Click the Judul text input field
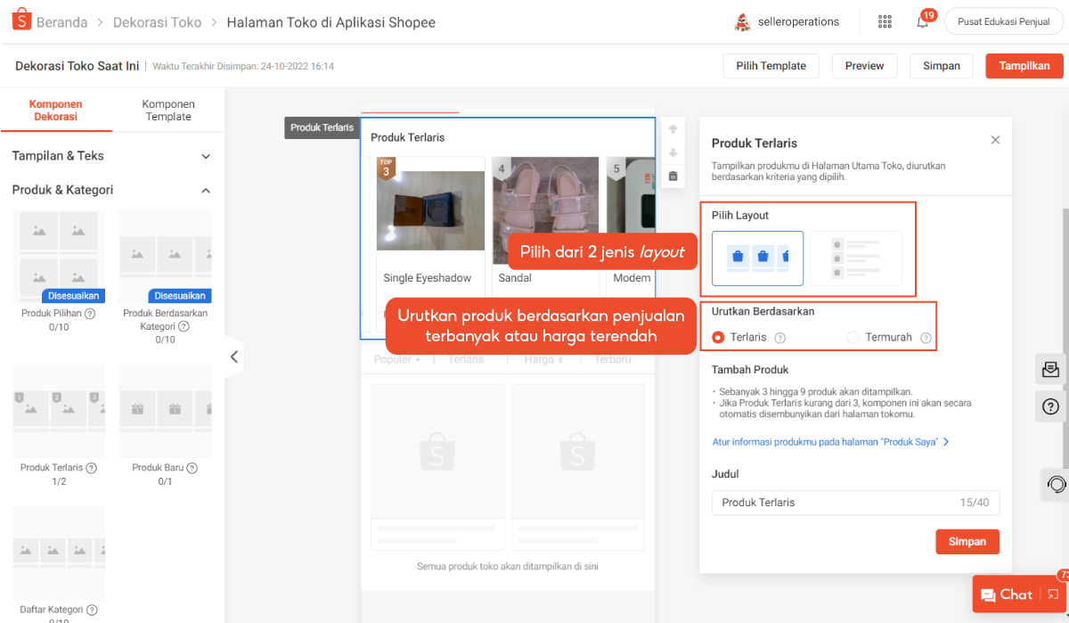The width and height of the screenshot is (1069, 623). 836,503
